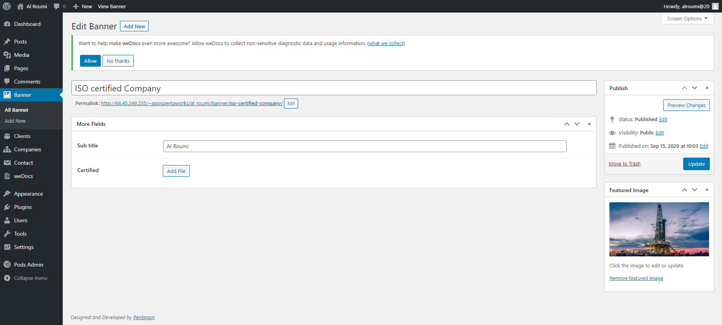Click the oil rig featured image thumbnail
722x325 pixels.
(659, 229)
